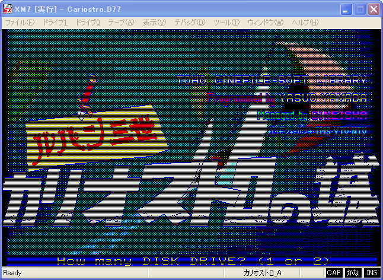Open the デバッグ (Debug) menu
Image resolution: width=383 pixels, height=280 pixels.
189,23
